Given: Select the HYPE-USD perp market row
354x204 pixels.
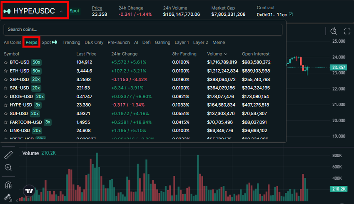Looking at the screenshot, I should tap(143, 105).
